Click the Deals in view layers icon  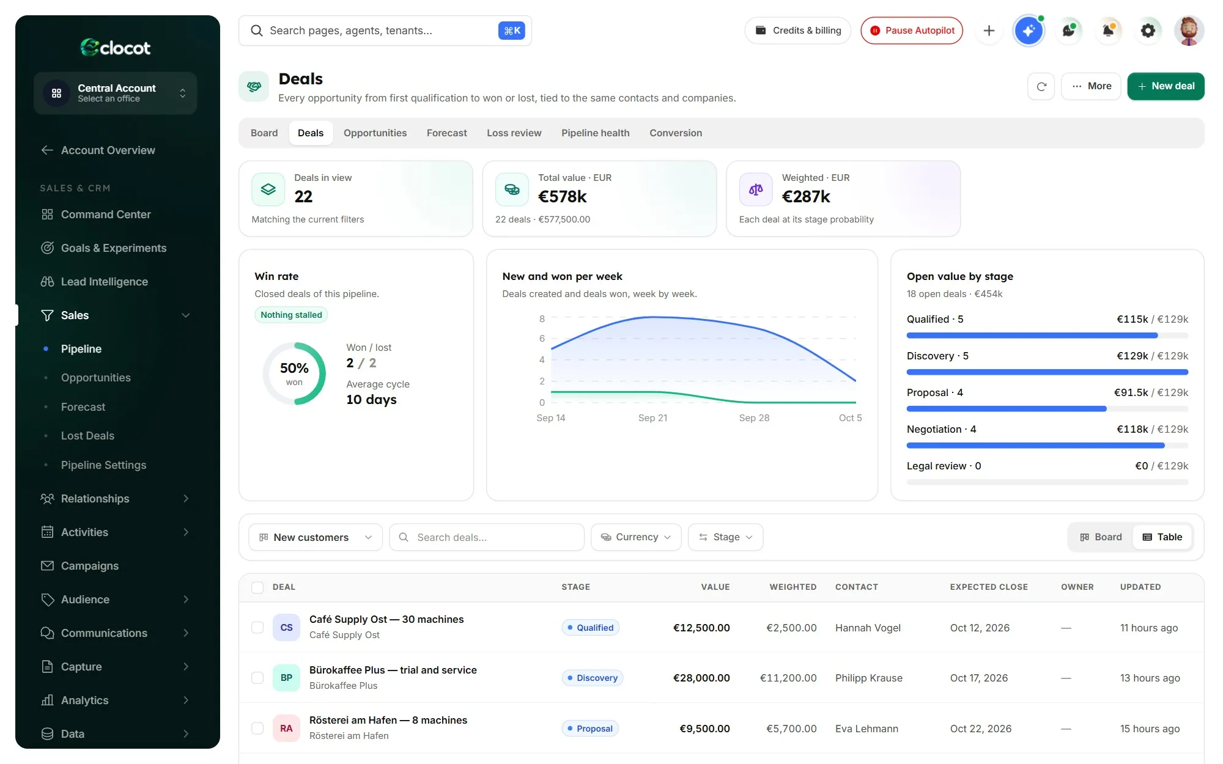pos(268,189)
